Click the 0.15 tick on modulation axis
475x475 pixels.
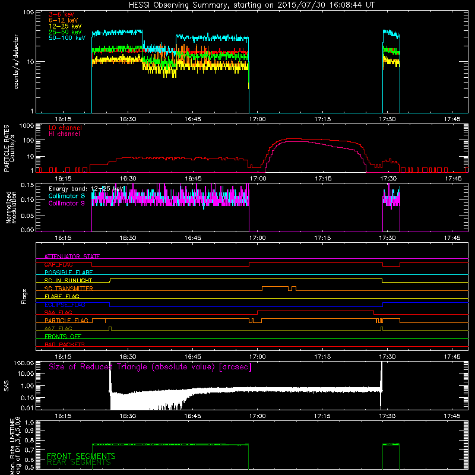click(27, 185)
